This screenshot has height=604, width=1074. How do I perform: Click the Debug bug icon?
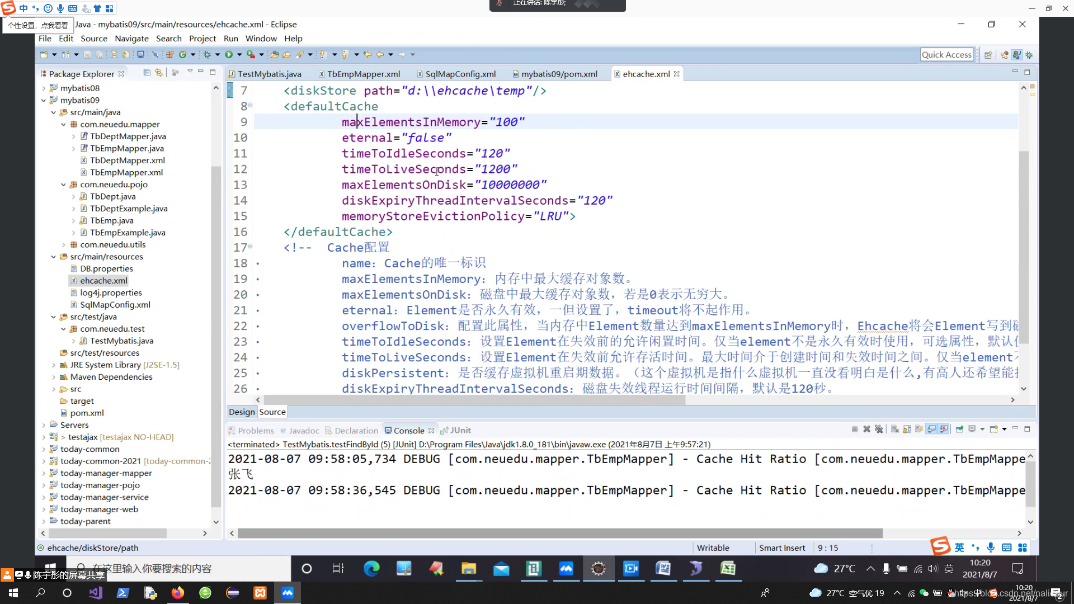(x=207, y=54)
